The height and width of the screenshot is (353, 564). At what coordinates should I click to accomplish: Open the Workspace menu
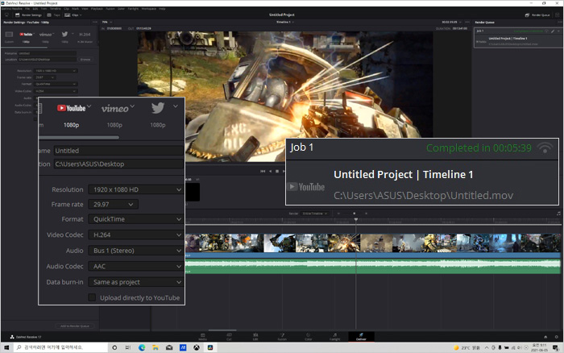148,9
